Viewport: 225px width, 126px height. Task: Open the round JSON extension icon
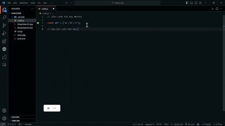pyautogui.click(x=4, y=49)
